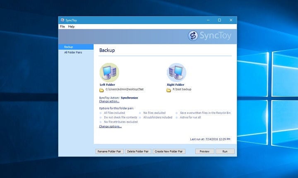Click the 'All files included' option text

click(x=114, y=113)
